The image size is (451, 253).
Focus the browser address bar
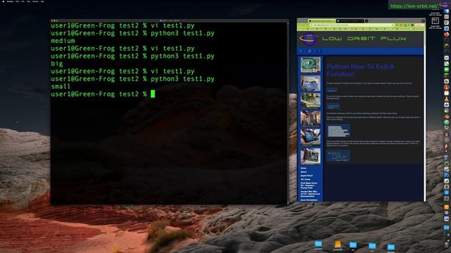(352, 25)
